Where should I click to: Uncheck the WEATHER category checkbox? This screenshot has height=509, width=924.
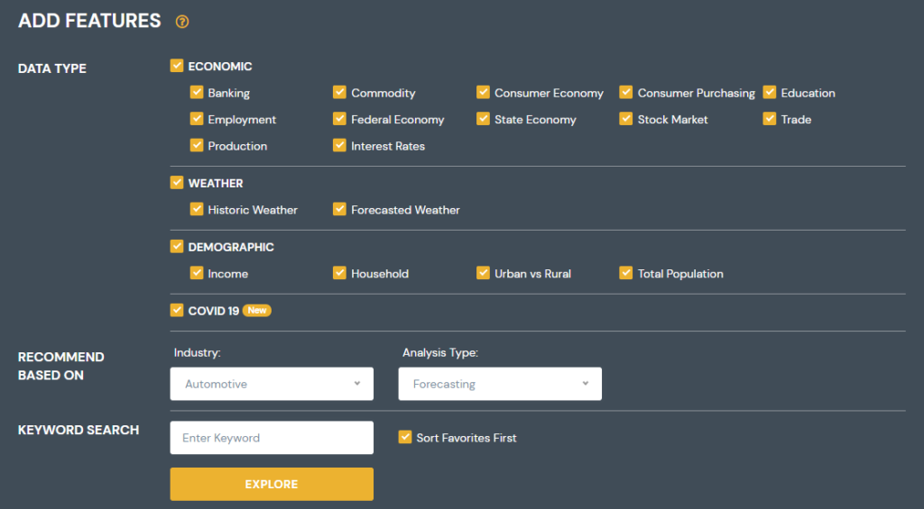177,183
